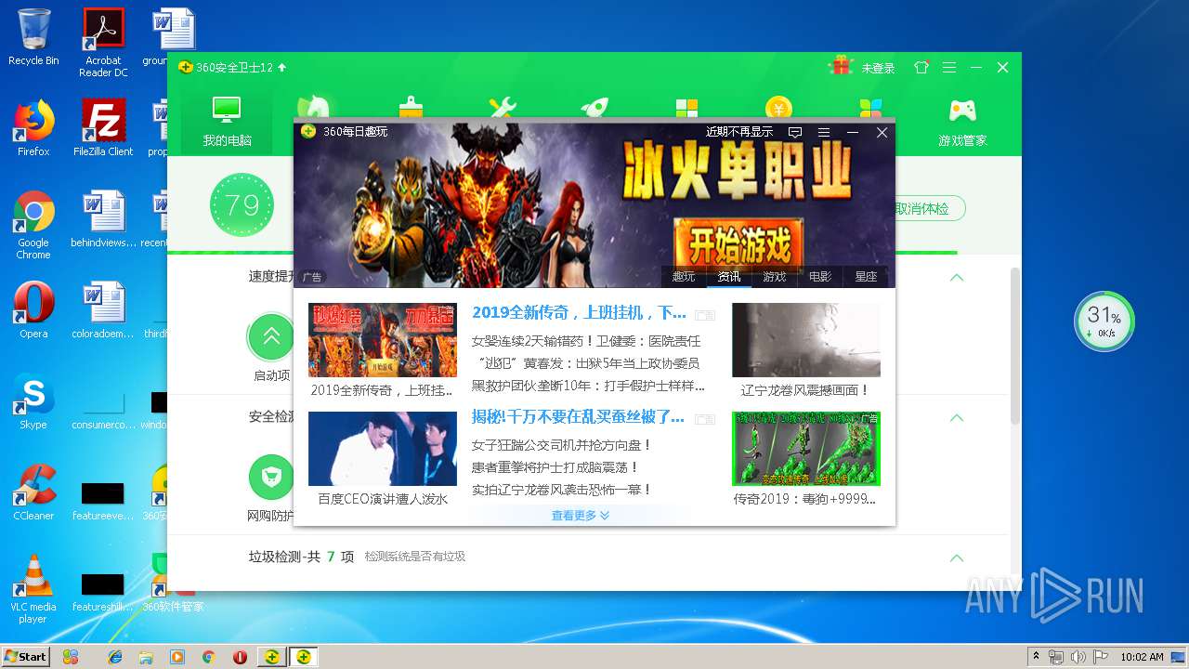Open the 传奇2019:毒狗 ad thumbnail
The height and width of the screenshot is (669, 1189).
(x=806, y=449)
